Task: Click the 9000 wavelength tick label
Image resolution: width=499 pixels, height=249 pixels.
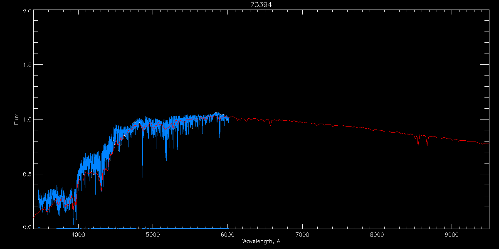Action: click(452, 234)
